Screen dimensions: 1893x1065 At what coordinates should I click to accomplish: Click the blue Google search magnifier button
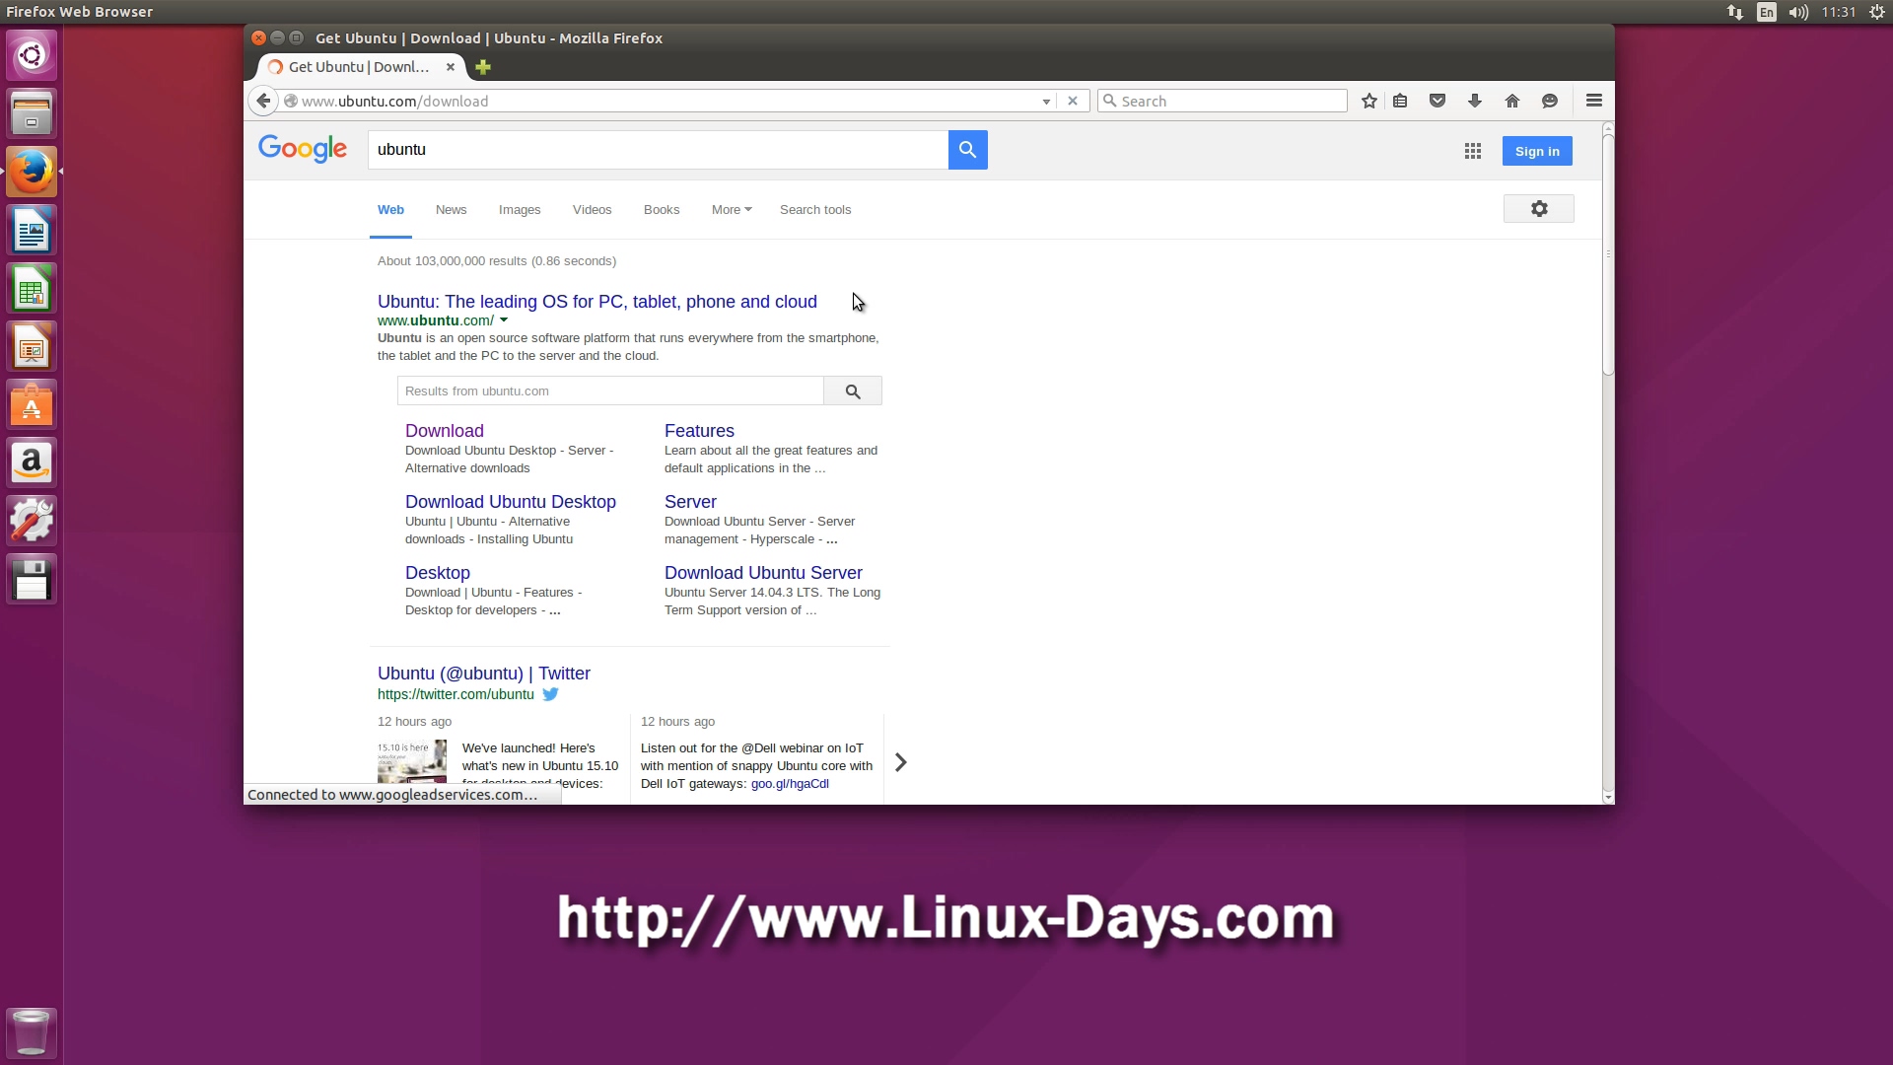click(967, 150)
